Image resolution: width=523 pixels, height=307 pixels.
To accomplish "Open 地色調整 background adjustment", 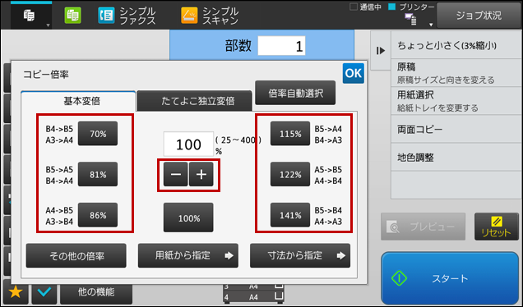I will [x=456, y=158].
